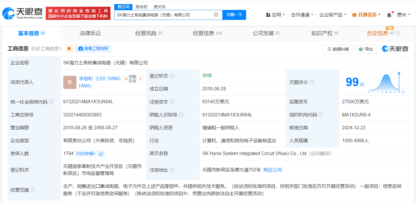Open the 开通会员 dropdown
This screenshot has width=416, height=203.
coord(366,15)
